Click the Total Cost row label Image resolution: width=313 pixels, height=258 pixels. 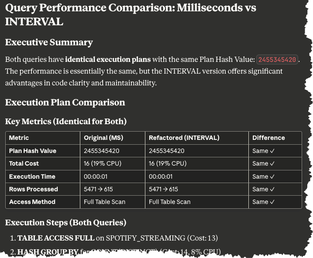point(24,163)
